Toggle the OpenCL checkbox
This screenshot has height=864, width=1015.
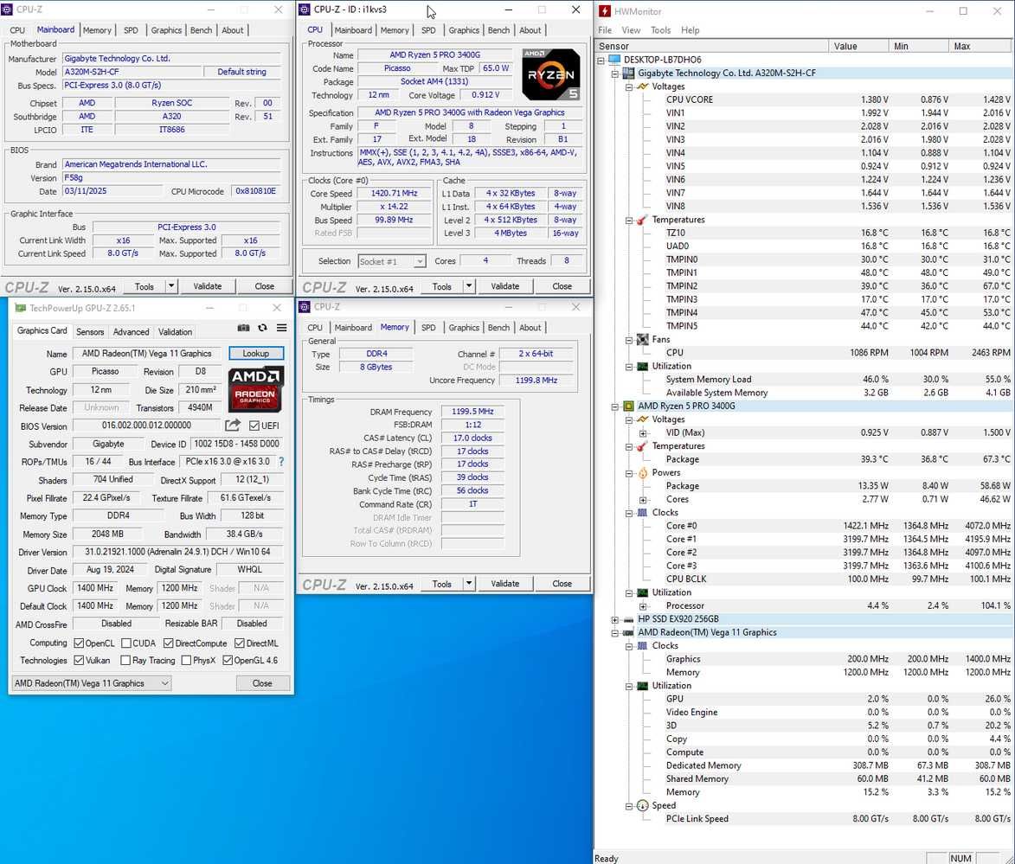79,643
